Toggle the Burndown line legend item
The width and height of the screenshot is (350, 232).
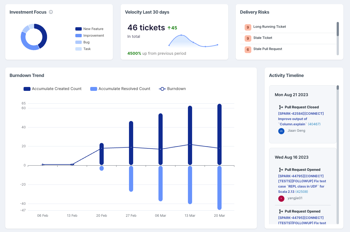coord(172,89)
